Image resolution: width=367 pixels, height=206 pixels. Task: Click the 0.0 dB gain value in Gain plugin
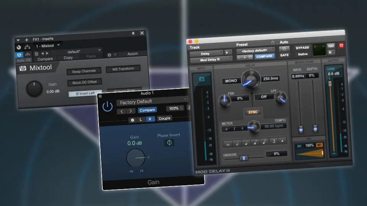[135, 143]
